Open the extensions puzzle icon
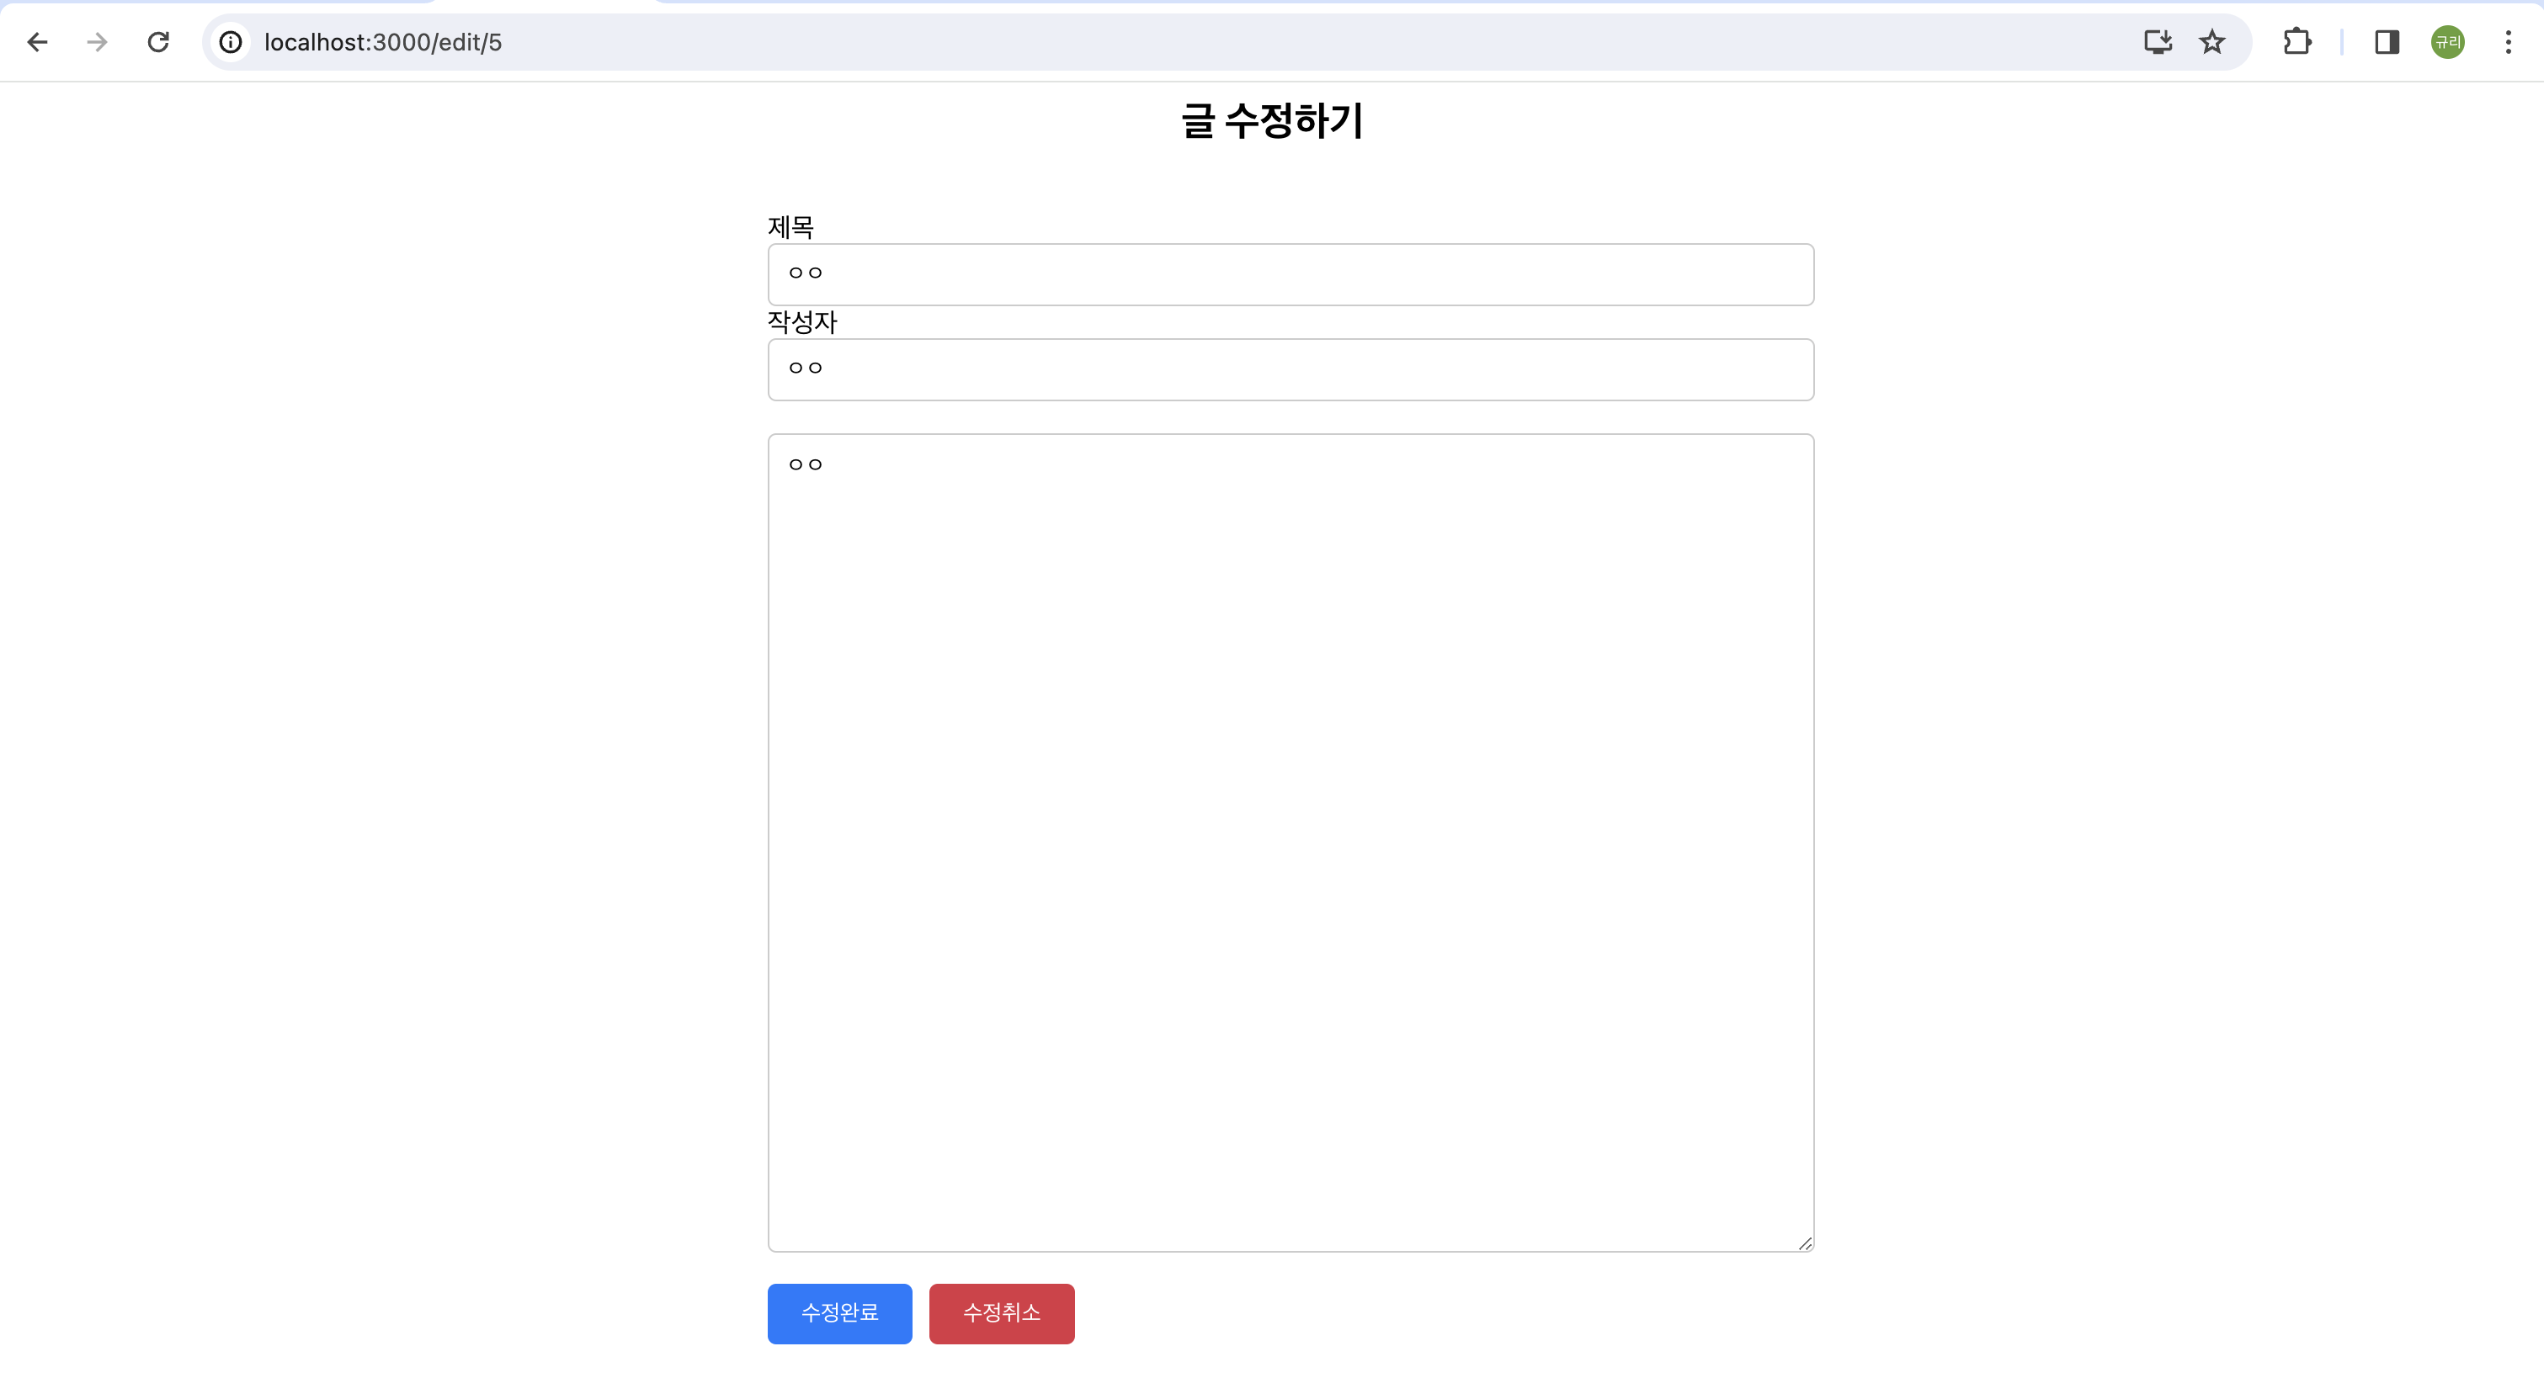This screenshot has height=1378, width=2544. 2297,41
